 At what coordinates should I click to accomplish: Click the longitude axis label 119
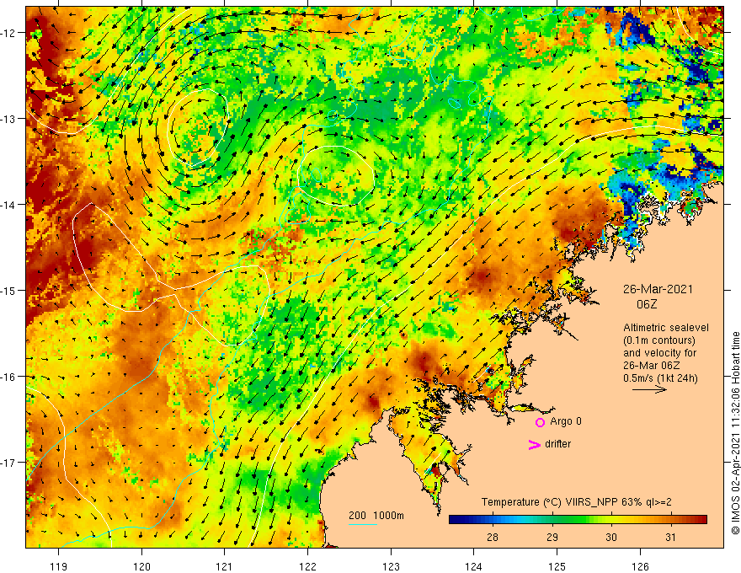[59, 566]
